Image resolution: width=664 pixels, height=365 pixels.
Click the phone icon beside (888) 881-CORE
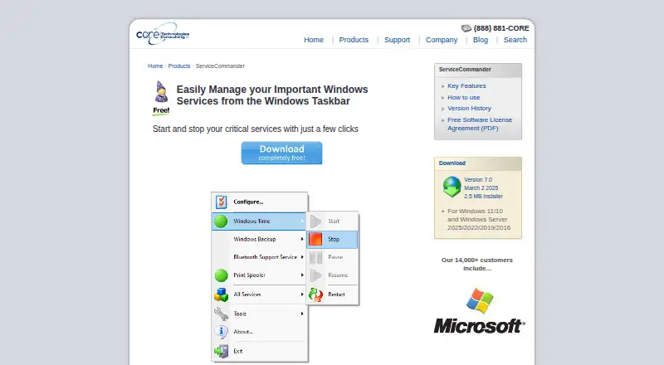click(x=466, y=28)
